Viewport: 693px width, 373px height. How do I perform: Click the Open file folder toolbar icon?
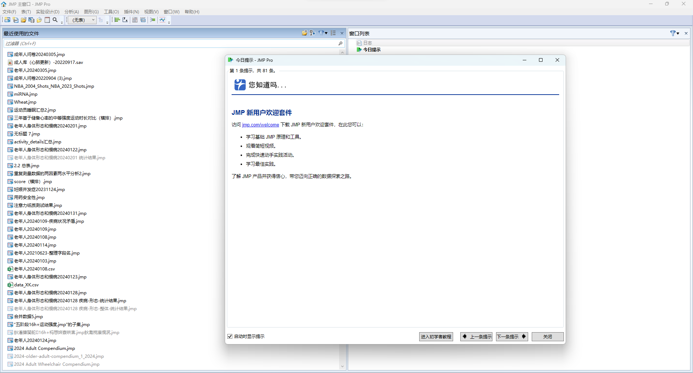click(23, 20)
